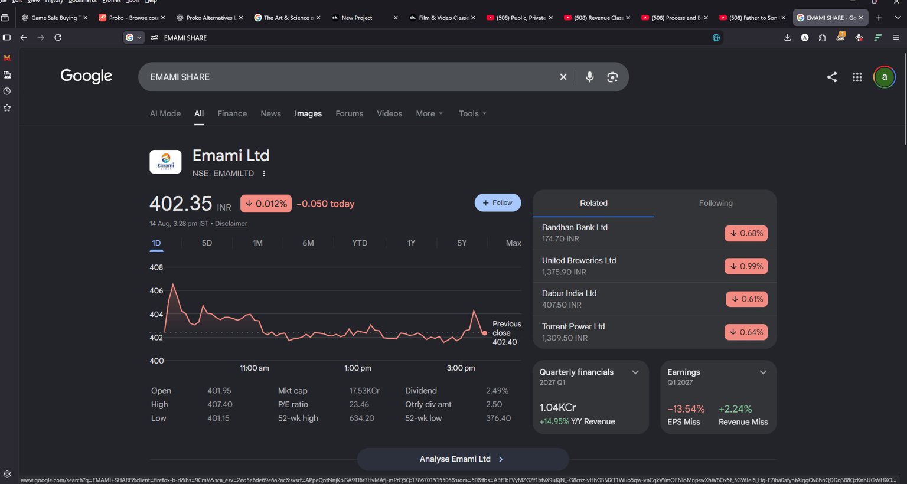Close The Art & Science browser tab
907x484 pixels.
click(318, 18)
